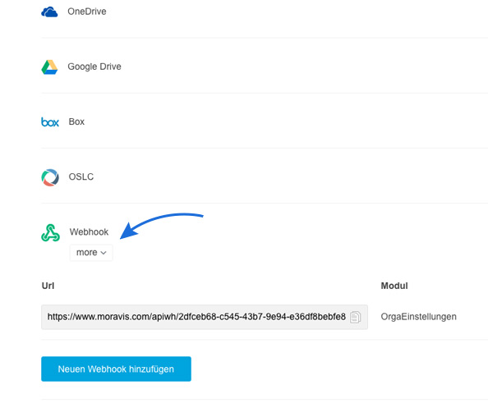488x417 pixels.
Task: Click the blue arrowhead pointing at Webhook
Action: tap(129, 231)
